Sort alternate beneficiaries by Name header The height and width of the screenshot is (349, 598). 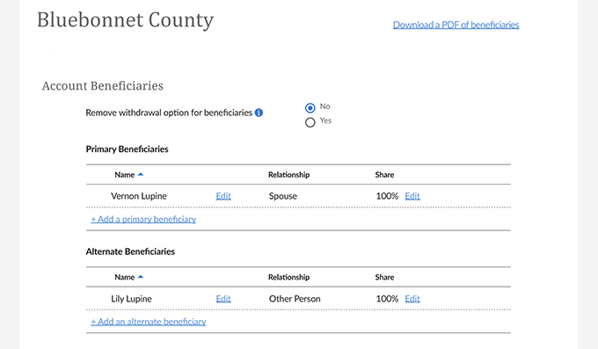(124, 277)
